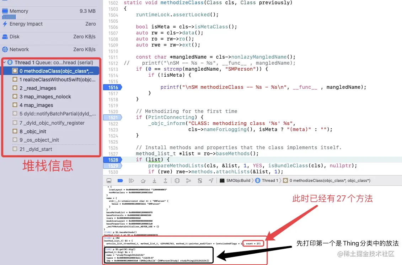This screenshot has width=402, height=265.
Task: Click the memory usage bar graph
Action: [9, 17]
